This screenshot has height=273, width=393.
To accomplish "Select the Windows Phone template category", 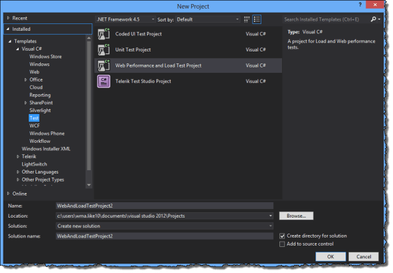I will [47, 133].
